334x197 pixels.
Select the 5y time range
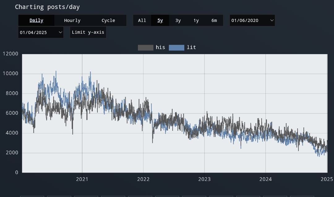click(160, 20)
